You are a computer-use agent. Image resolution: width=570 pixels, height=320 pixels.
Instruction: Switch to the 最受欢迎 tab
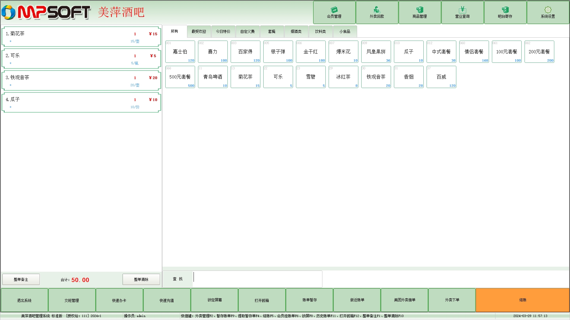tap(199, 31)
